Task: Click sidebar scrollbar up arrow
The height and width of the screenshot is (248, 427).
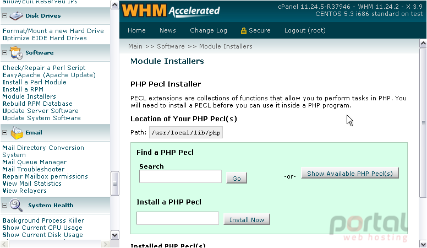Action: [114, 4]
